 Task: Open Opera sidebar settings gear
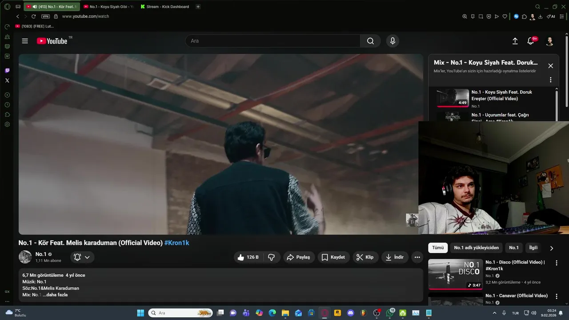7,124
